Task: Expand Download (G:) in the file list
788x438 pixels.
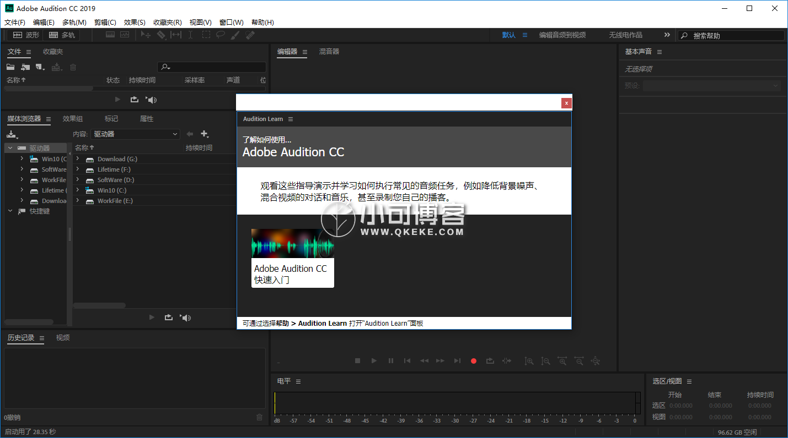Action: [x=78, y=158]
